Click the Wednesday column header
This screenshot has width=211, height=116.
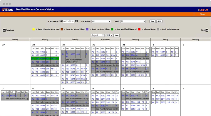coord(105,39)
